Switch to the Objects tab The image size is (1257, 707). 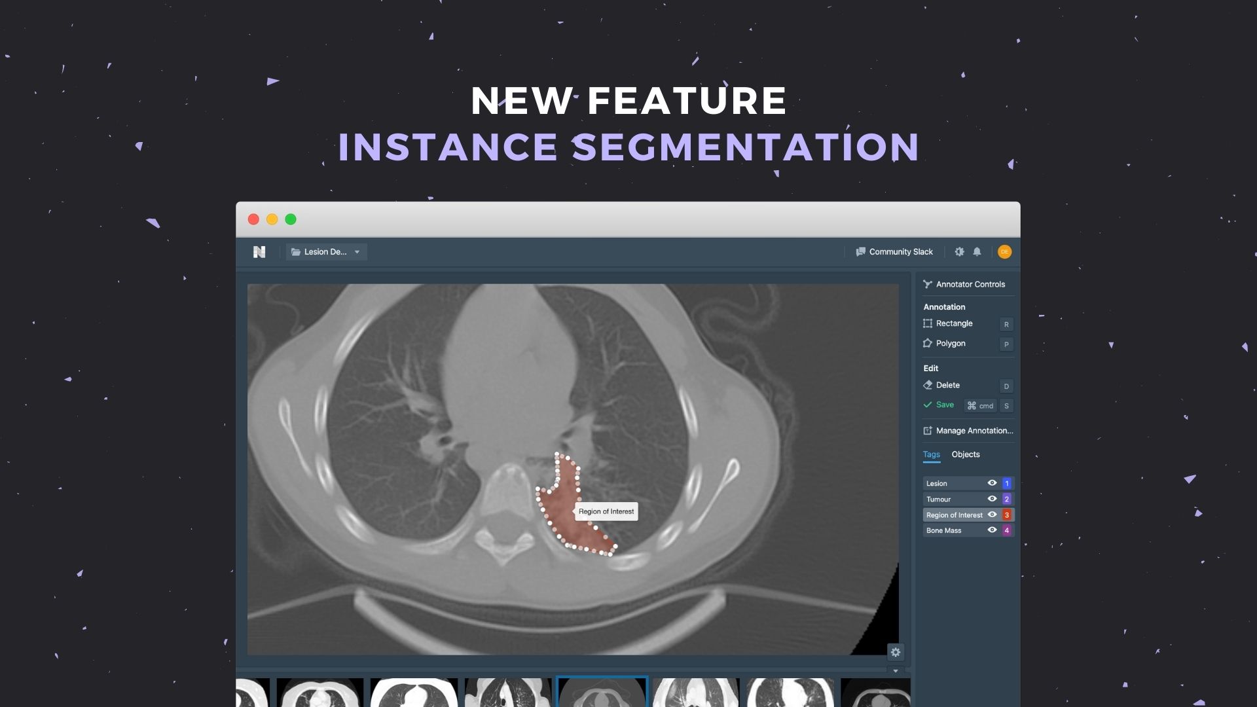tap(965, 454)
